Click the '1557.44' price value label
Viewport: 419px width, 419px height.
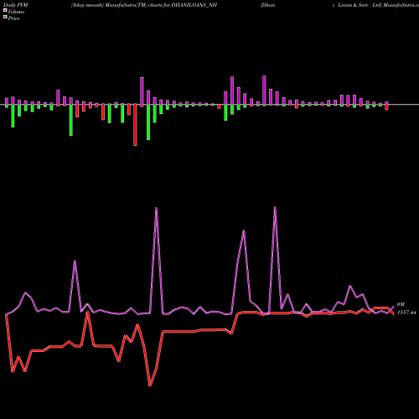point(406,313)
